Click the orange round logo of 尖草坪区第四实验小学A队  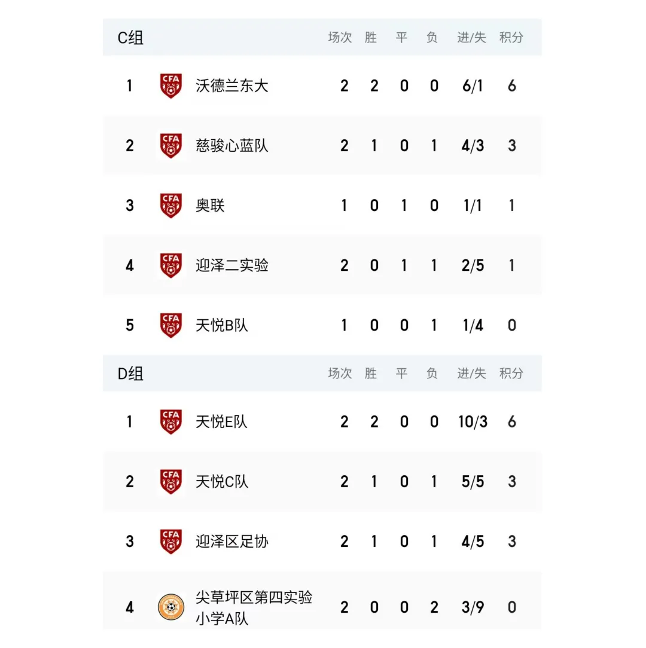(x=171, y=607)
